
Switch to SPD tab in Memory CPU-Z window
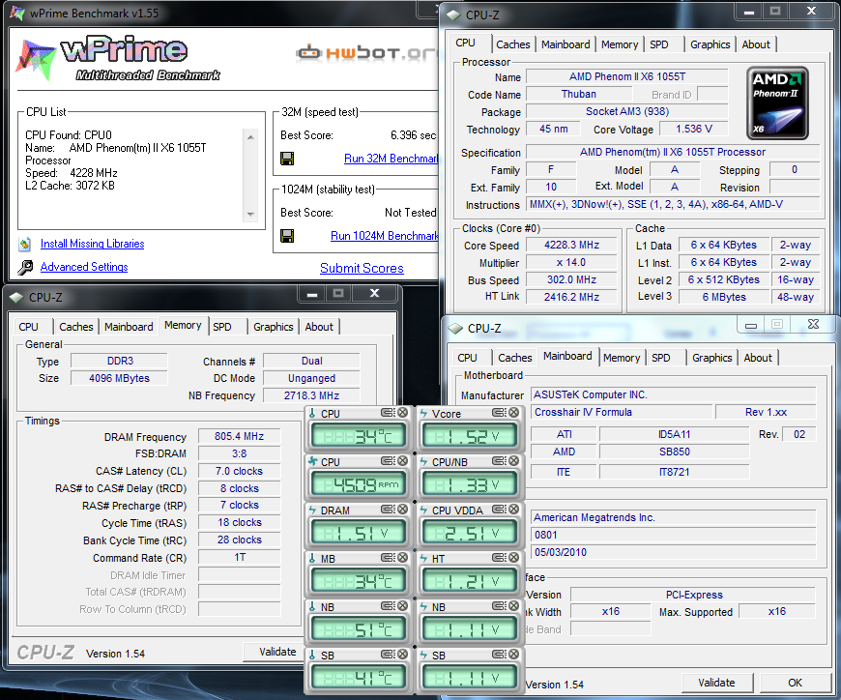tap(222, 327)
